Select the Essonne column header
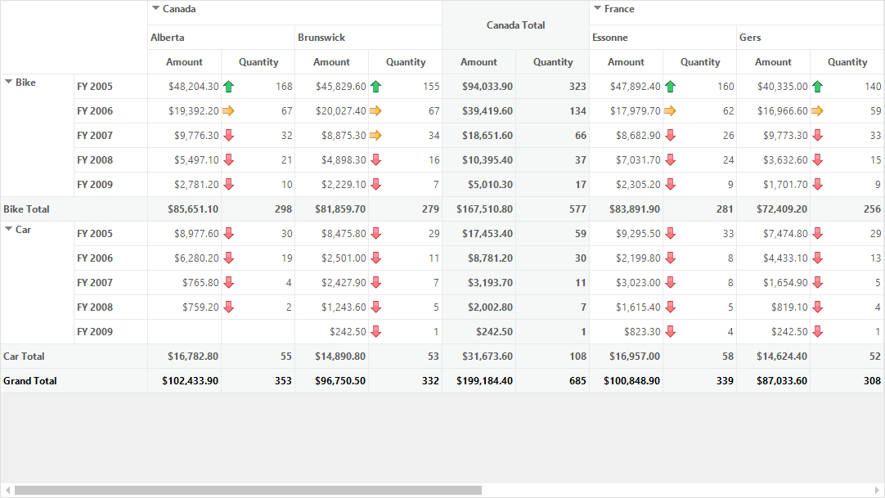Viewport: 885px width, 498px height. pos(663,38)
